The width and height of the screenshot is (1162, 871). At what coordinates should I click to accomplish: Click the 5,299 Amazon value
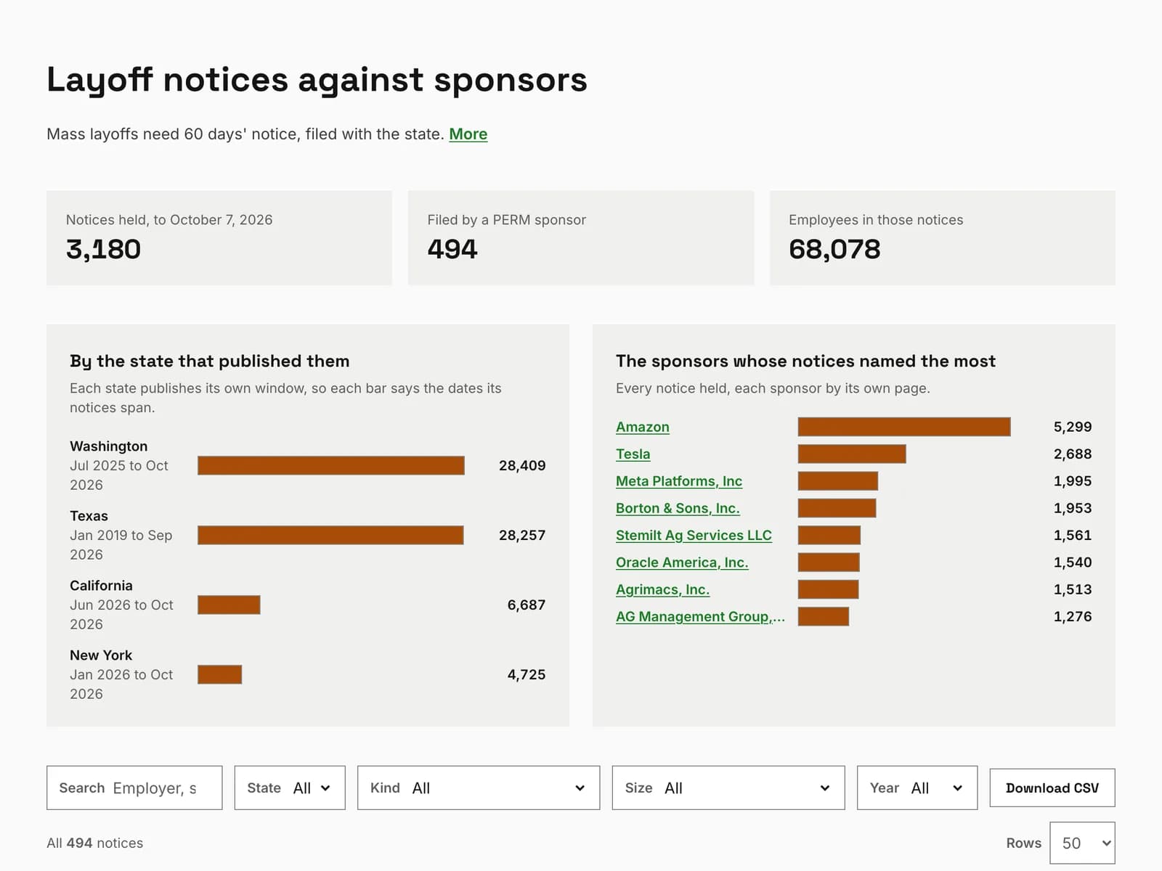click(x=1073, y=427)
